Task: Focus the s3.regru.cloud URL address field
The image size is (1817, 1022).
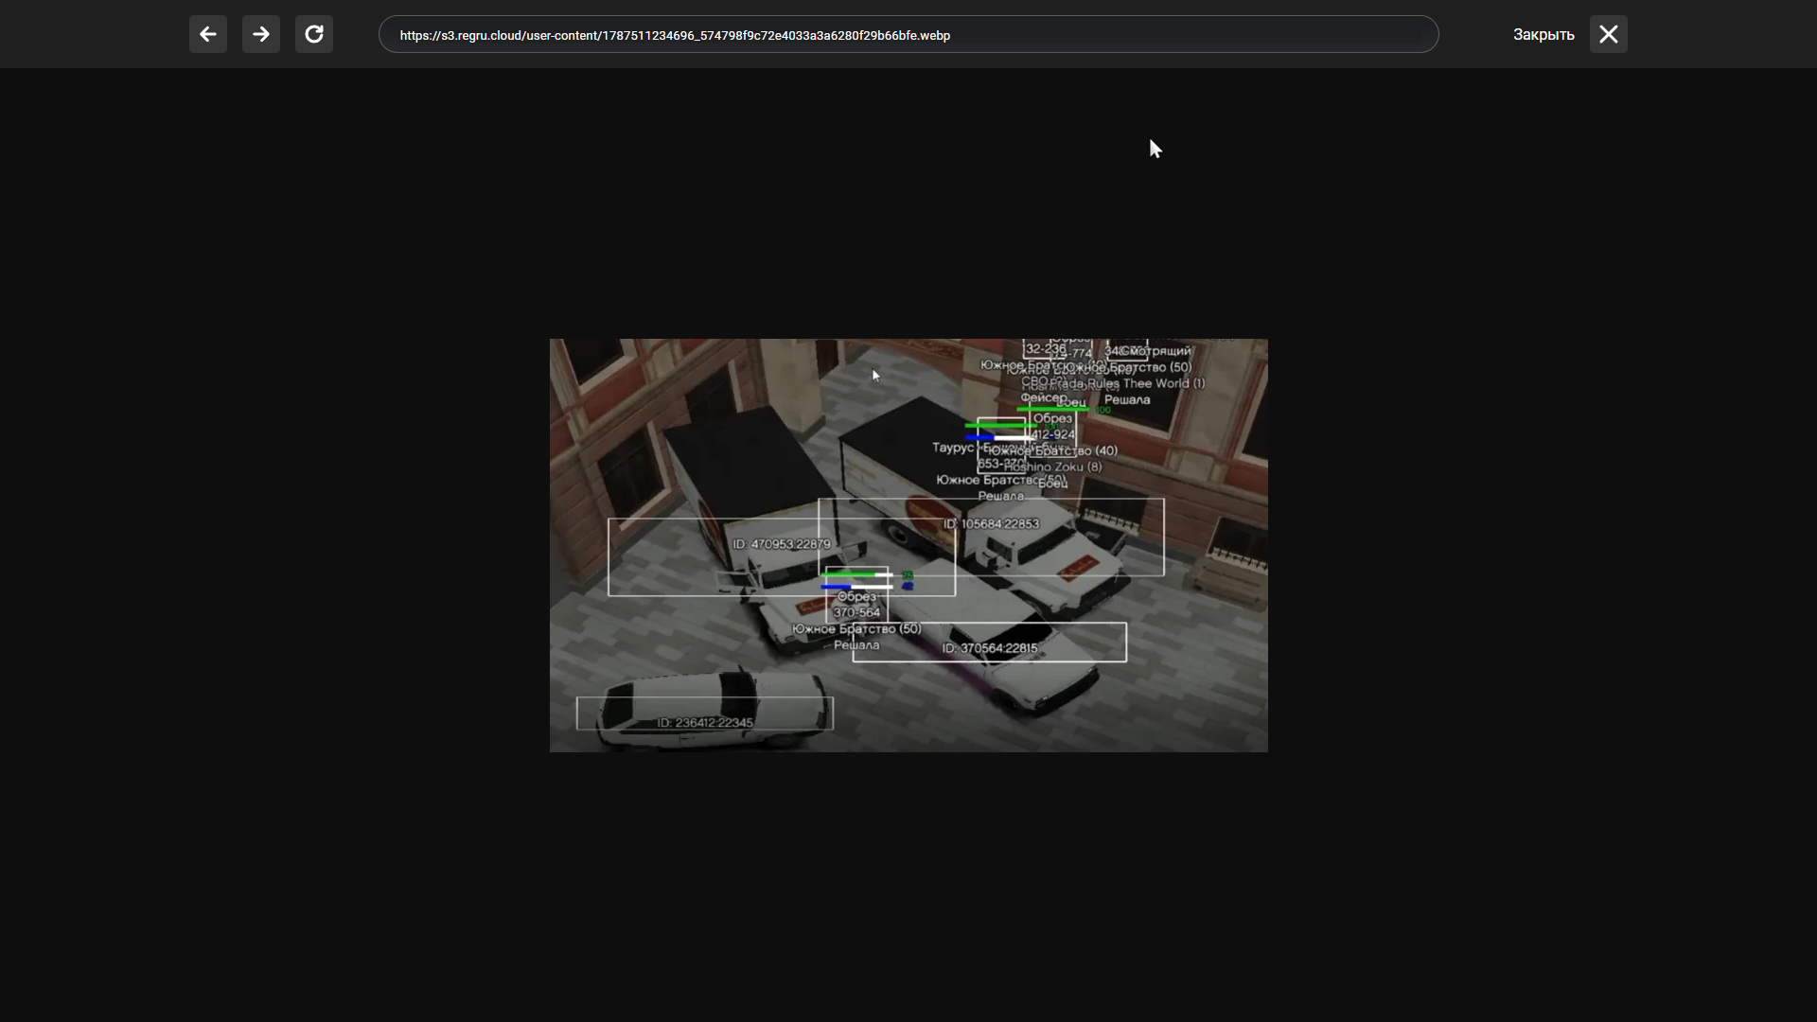Action: 908,35
